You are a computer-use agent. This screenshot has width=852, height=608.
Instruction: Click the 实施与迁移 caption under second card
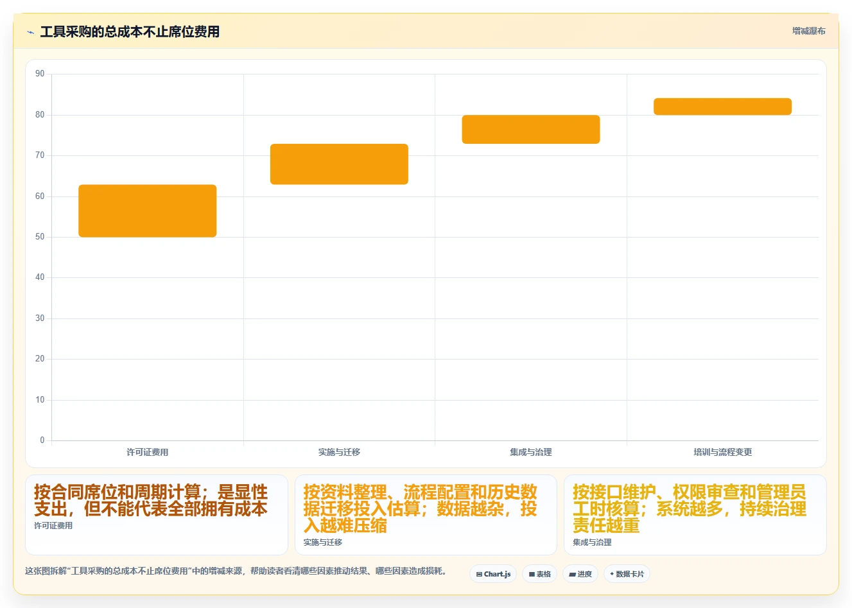pyautogui.click(x=323, y=543)
